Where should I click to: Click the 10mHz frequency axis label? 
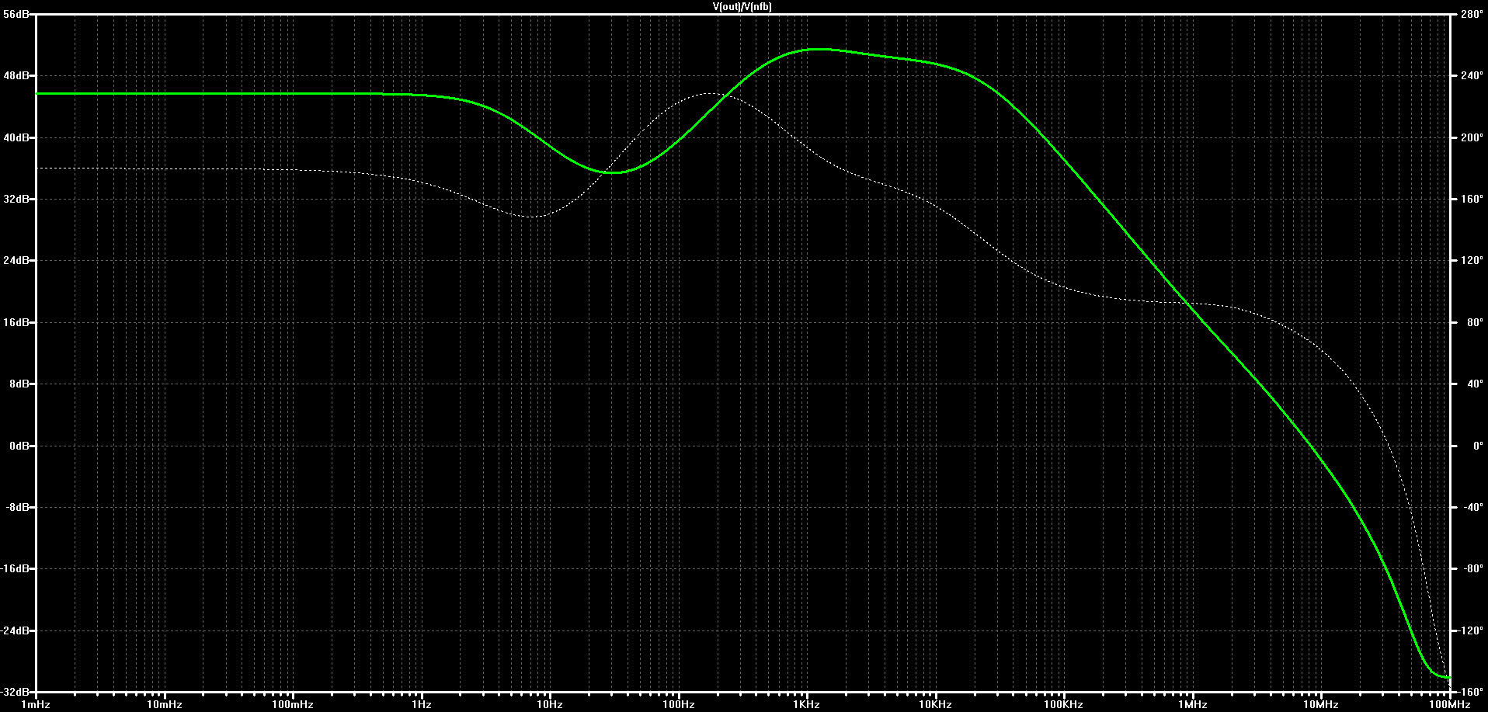click(x=164, y=705)
